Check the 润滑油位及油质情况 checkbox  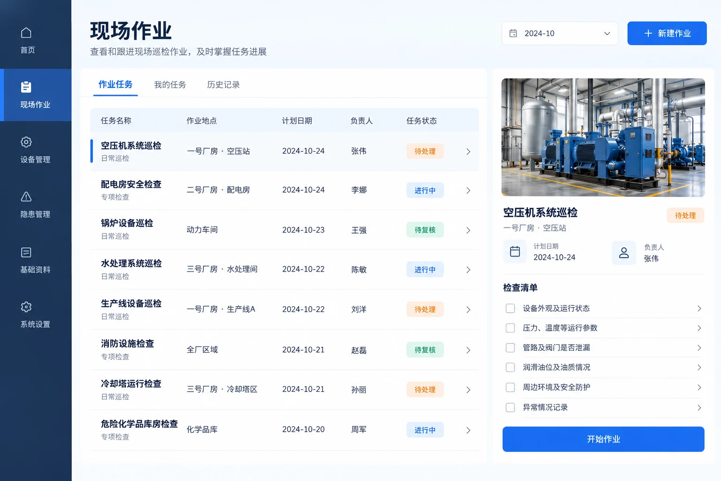[x=510, y=367]
